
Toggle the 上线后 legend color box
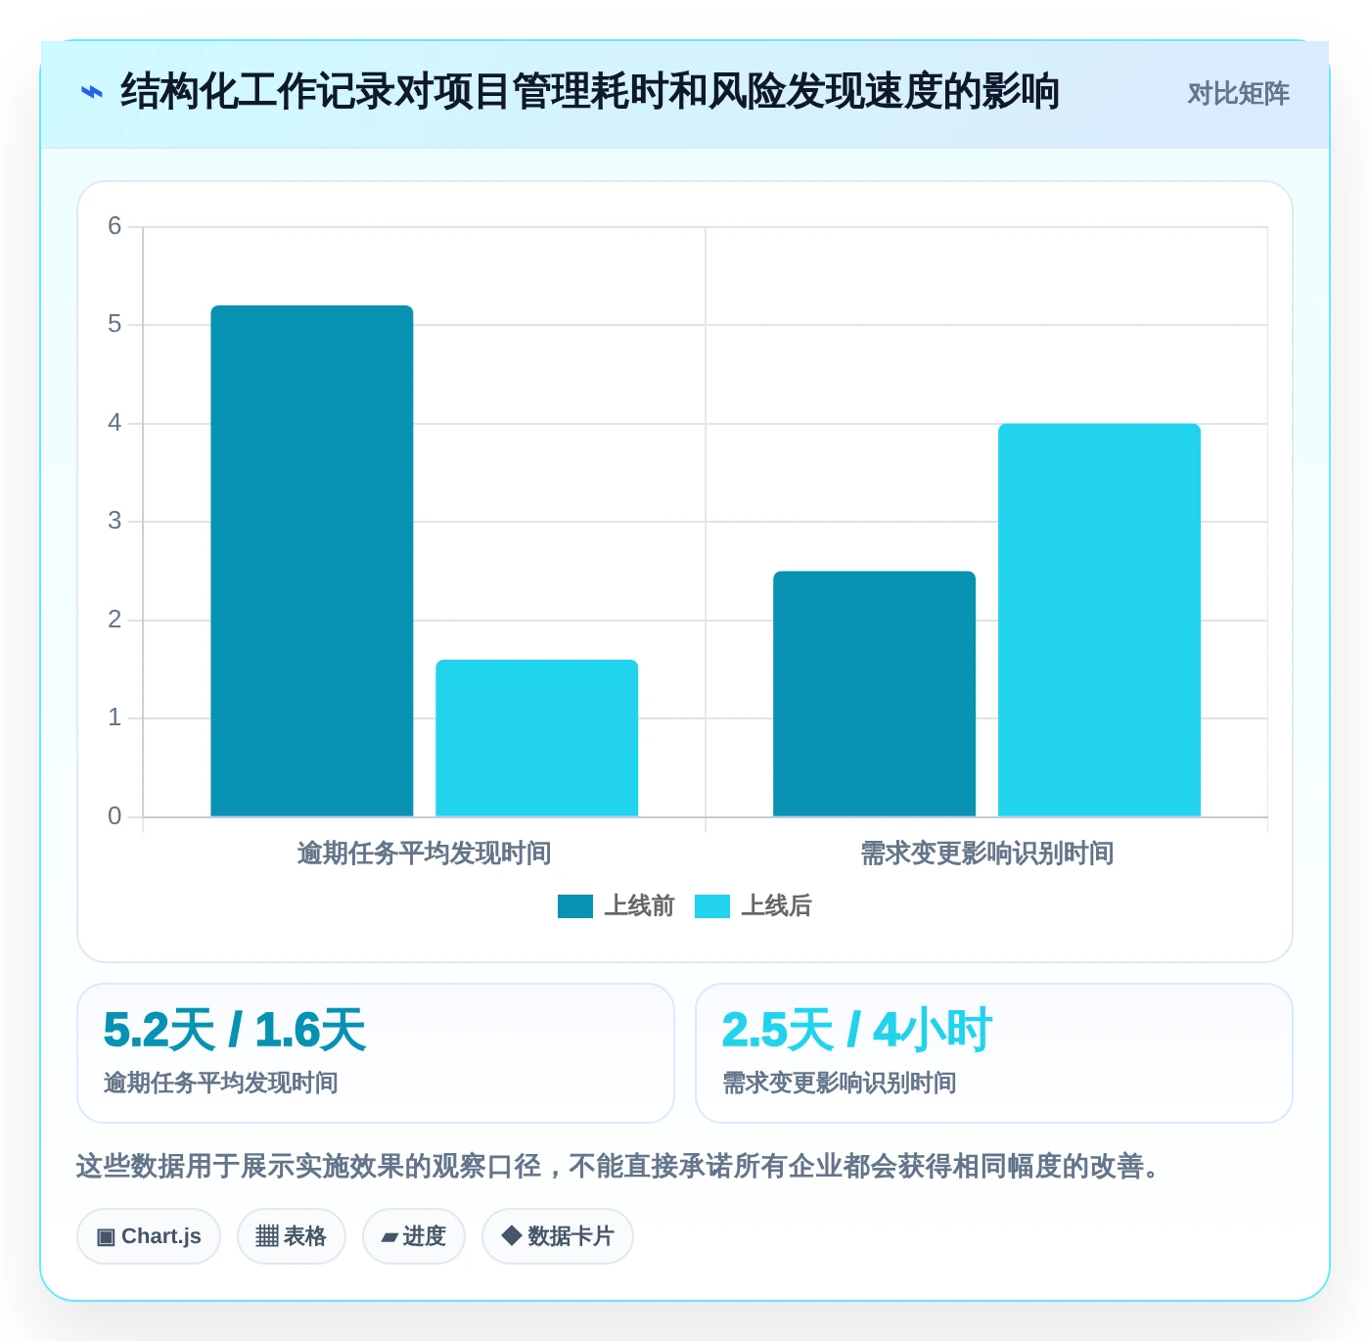coord(712,906)
